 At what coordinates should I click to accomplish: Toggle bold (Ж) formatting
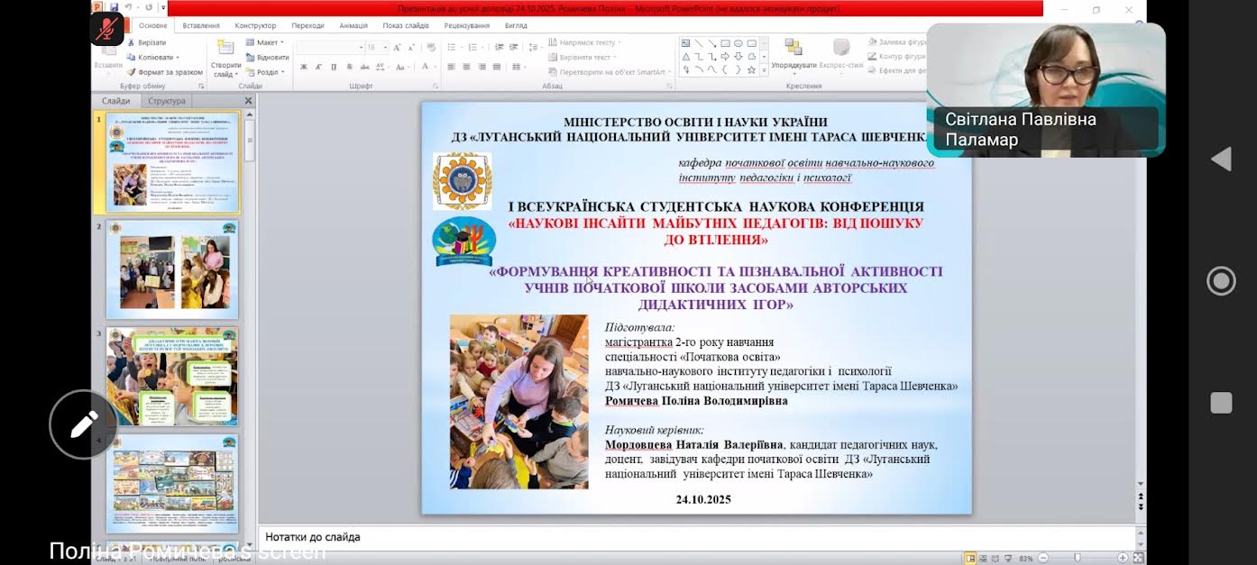click(301, 67)
